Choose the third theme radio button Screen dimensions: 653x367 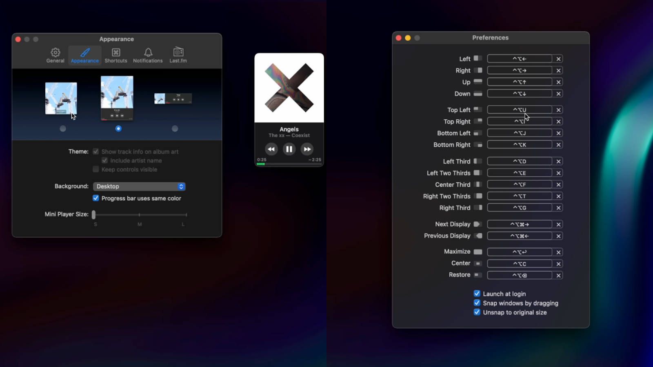[x=175, y=128]
